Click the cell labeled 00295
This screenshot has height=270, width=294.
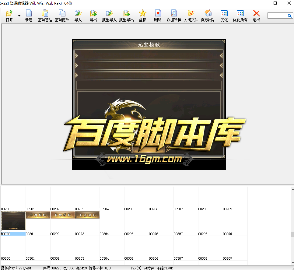coord(136,223)
